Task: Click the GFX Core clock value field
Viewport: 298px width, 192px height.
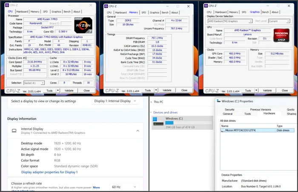Action: click(235, 54)
